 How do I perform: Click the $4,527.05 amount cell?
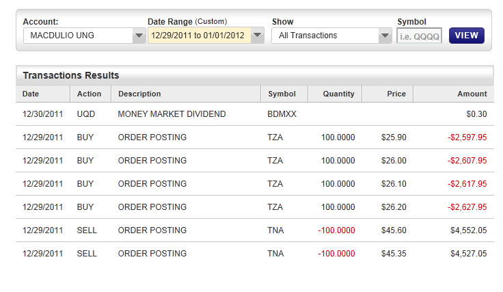click(468, 254)
